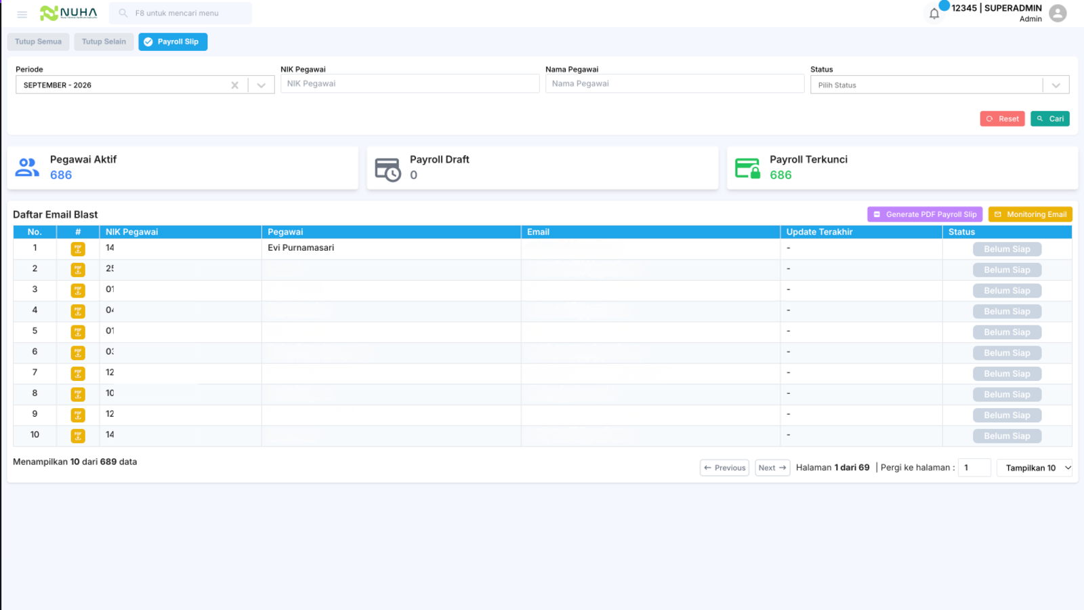Download PDF slip for row 3
Viewport: 1084px width, 610px height.
[x=78, y=291]
